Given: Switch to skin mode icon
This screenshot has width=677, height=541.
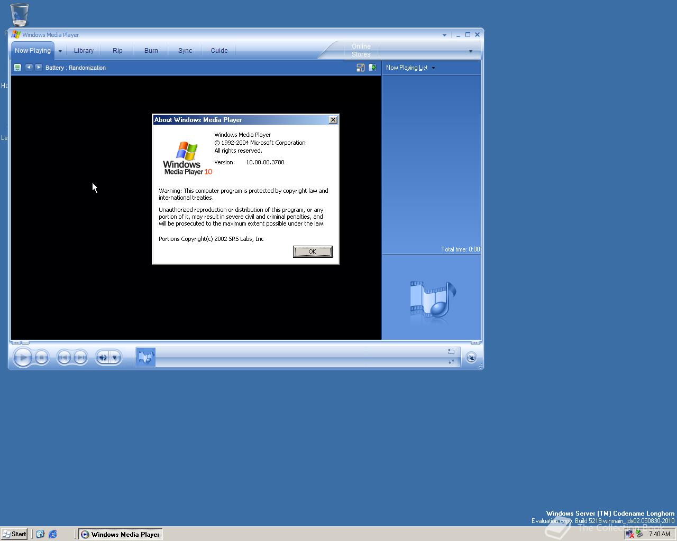Looking at the screenshot, I should click(471, 358).
